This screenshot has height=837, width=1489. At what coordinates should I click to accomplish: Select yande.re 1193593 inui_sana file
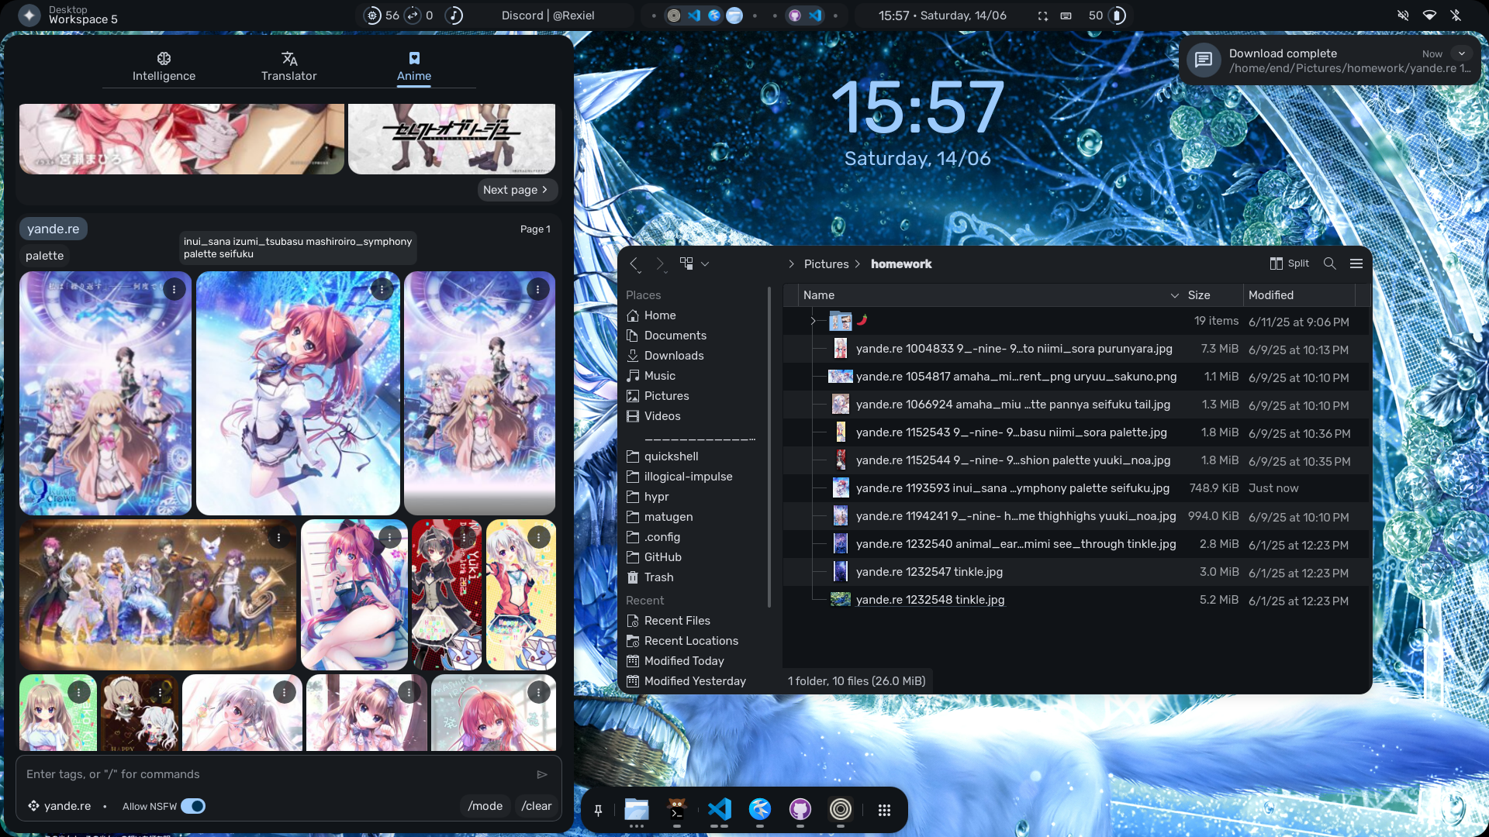pyautogui.click(x=1076, y=488)
